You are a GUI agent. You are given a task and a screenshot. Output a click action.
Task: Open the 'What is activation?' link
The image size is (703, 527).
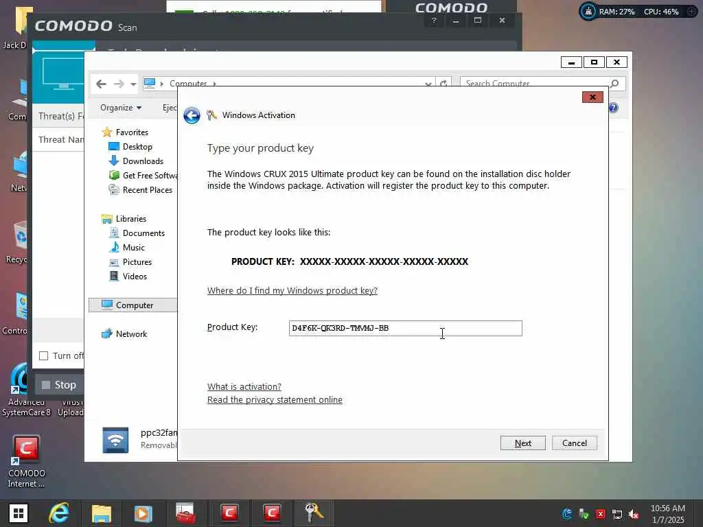coord(244,386)
